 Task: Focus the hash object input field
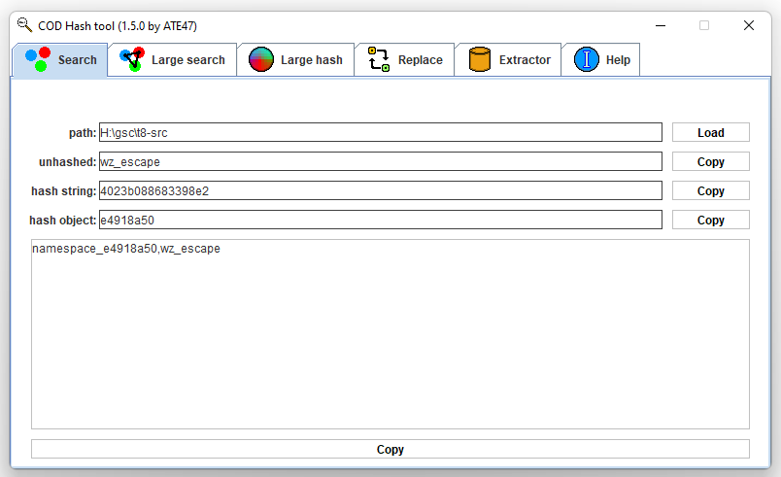point(381,220)
